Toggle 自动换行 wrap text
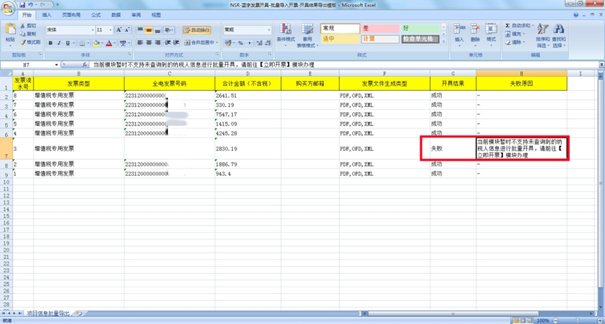Screen dimensions: 605x324 pyautogui.click(x=197, y=29)
